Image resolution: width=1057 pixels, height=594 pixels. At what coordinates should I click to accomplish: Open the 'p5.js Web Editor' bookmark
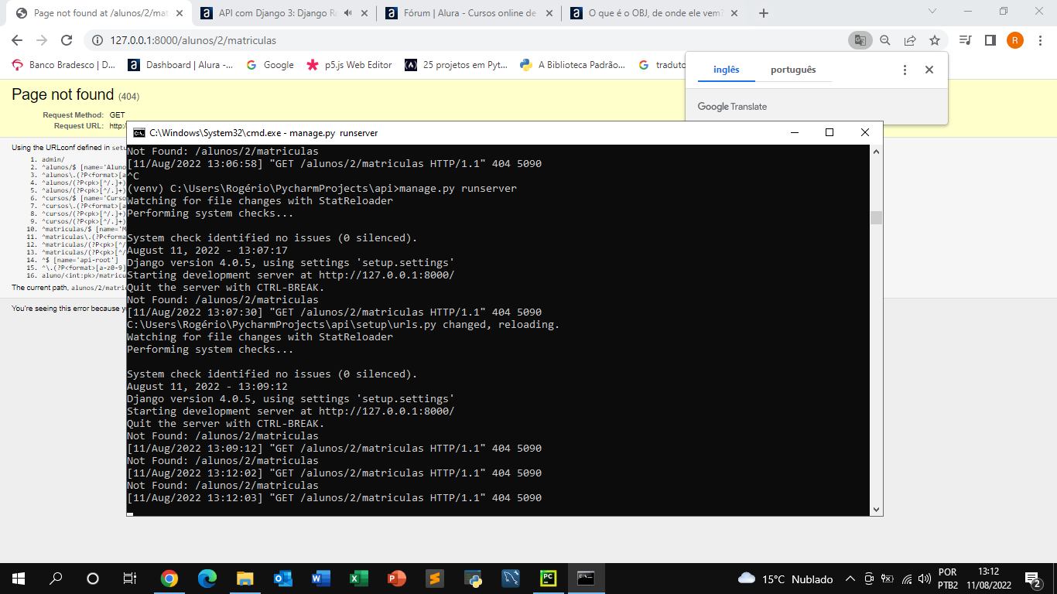(x=350, y=65)
